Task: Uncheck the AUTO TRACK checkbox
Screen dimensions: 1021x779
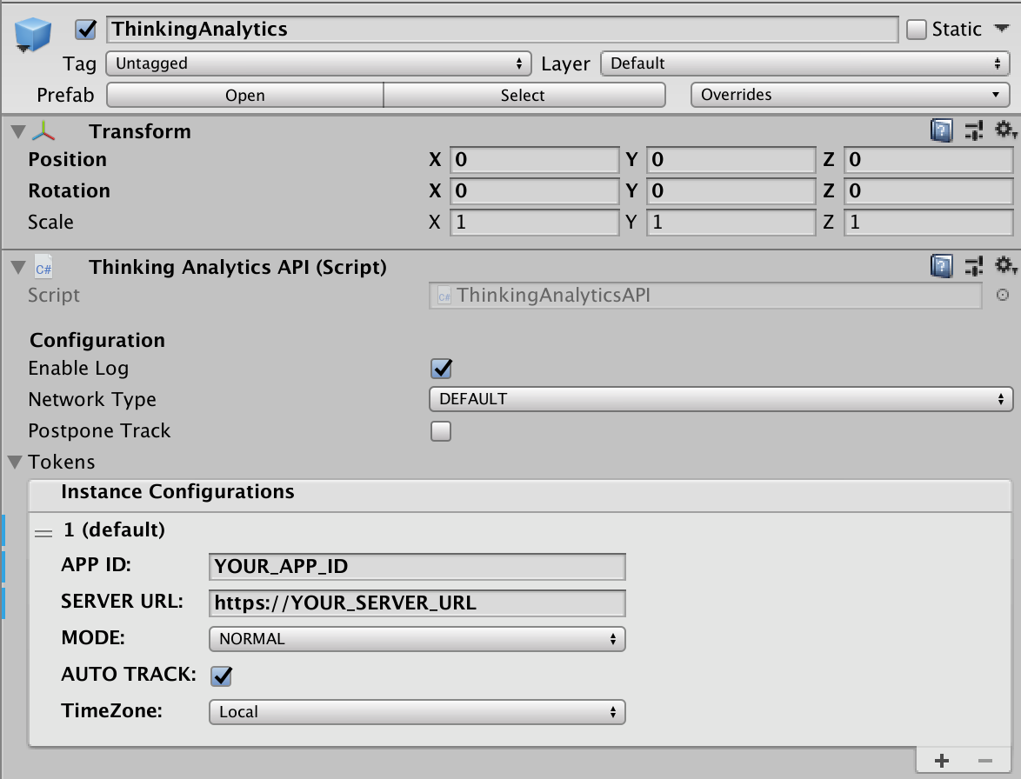Action: tap(220, 676)
